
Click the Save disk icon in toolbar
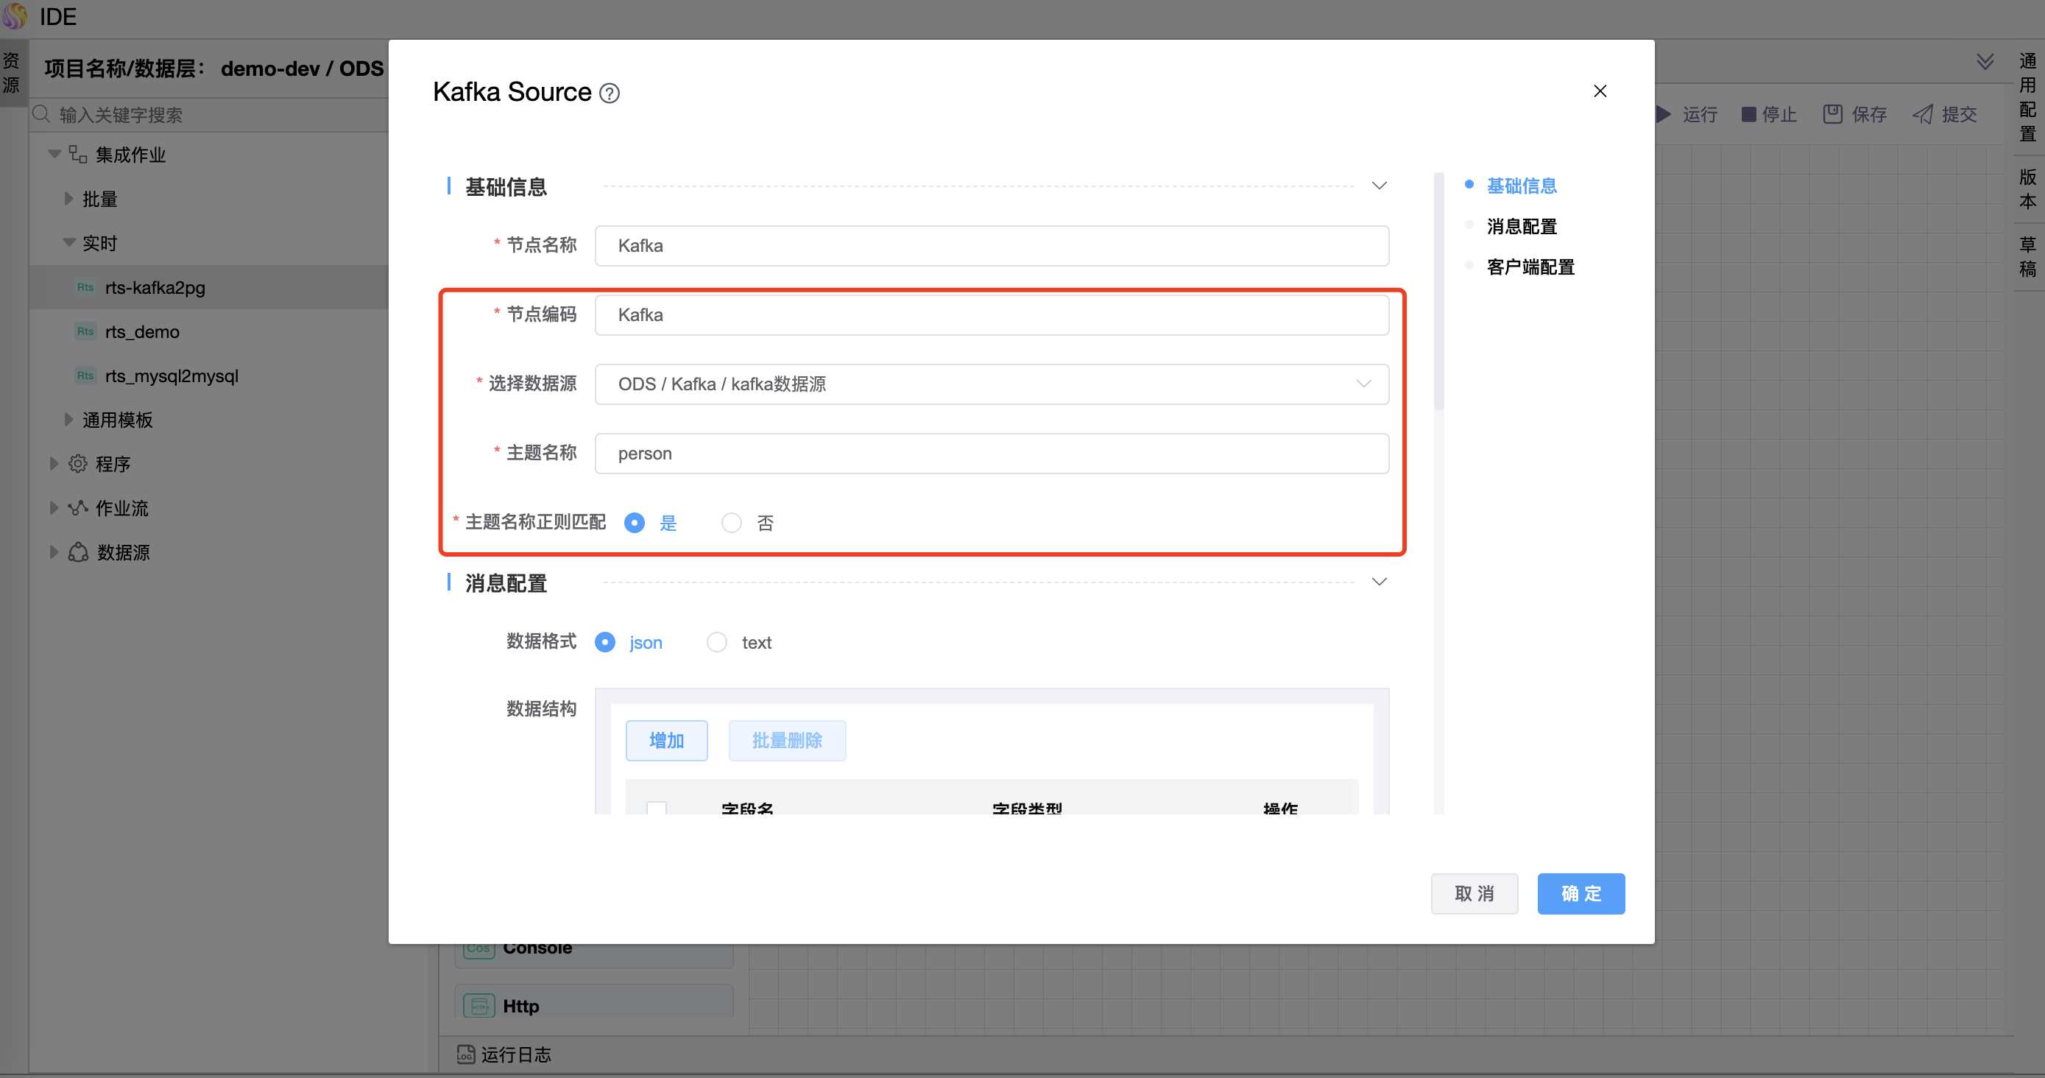click(x=1832, y=114)
